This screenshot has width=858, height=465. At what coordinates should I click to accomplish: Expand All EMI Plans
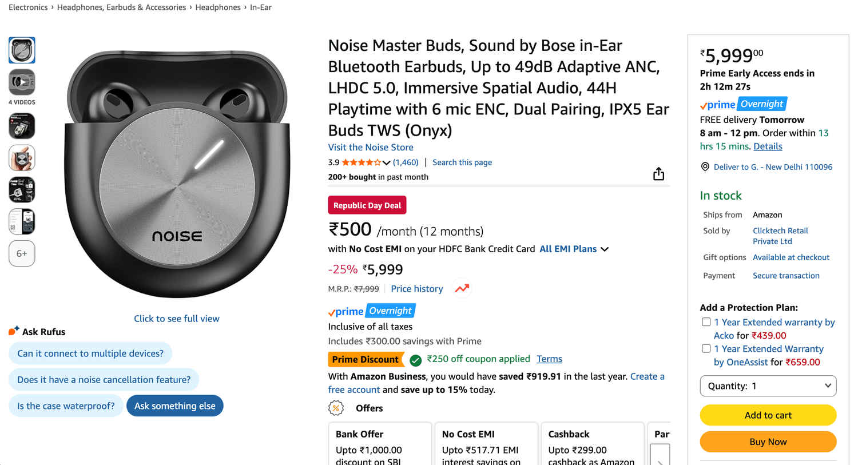tap(574, 249)
